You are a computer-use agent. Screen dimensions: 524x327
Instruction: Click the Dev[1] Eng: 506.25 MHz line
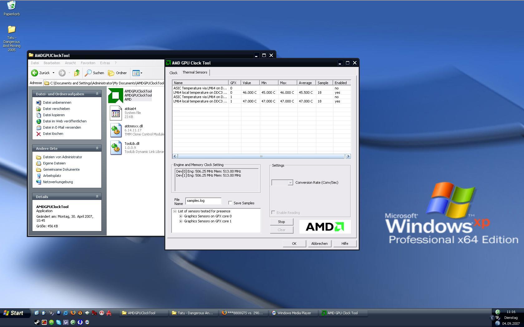click(208, 175)
